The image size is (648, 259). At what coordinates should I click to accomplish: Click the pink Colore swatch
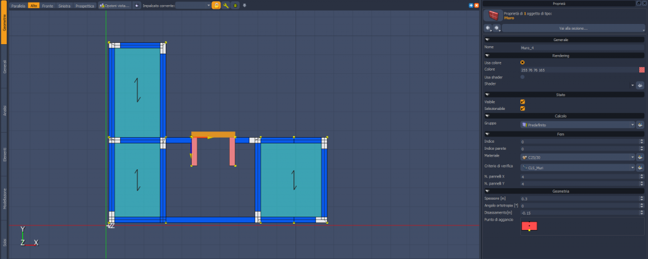tap(641, 69)
